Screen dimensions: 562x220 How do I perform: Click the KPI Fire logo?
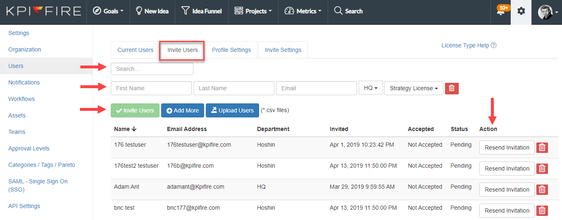[x=43, y=11]
